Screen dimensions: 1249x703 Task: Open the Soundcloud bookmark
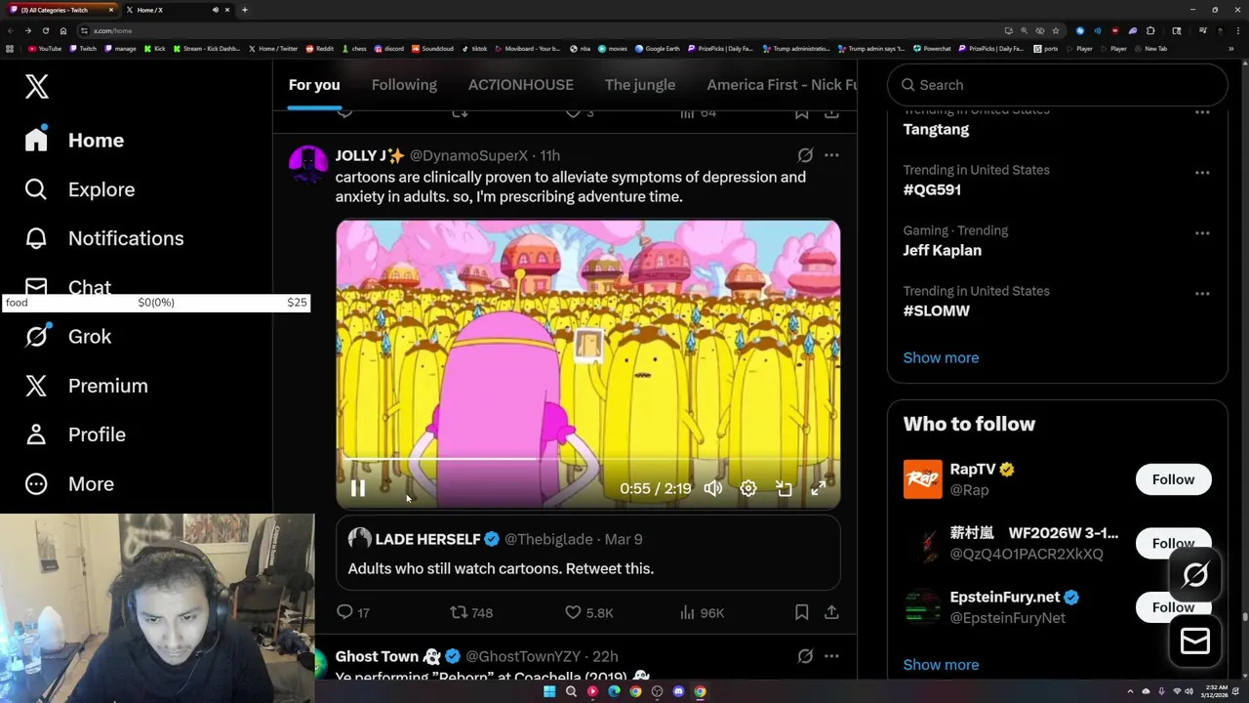432,49
